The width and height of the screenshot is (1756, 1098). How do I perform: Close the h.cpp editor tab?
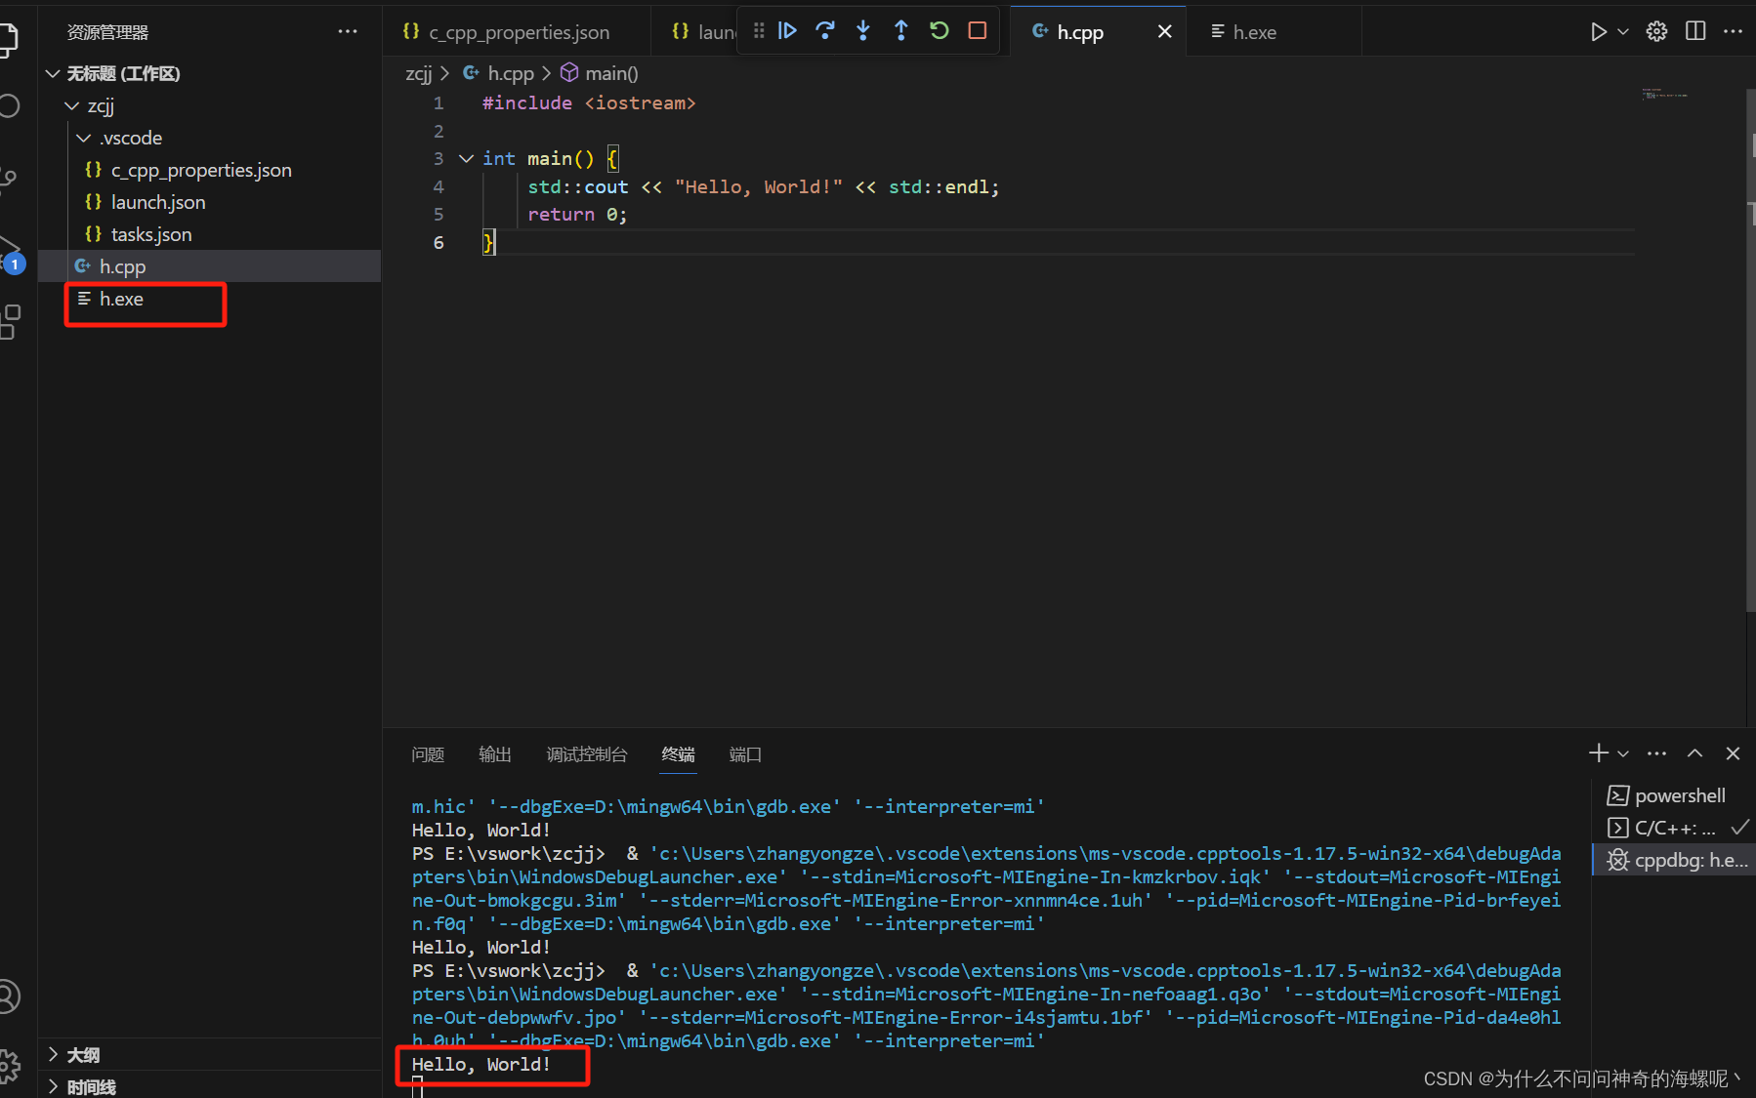point(1165,32)
